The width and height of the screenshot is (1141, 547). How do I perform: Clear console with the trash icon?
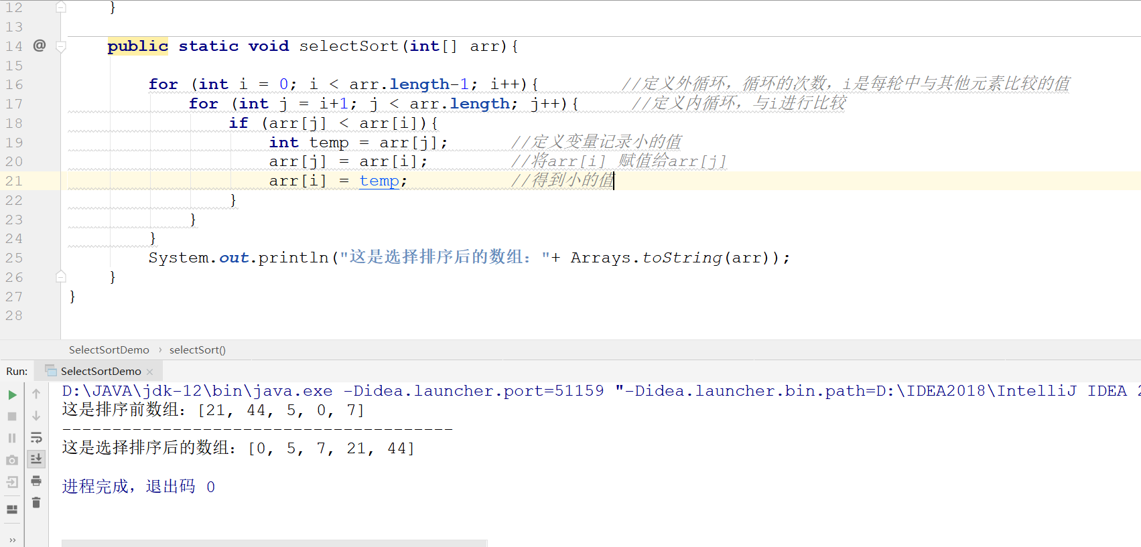pyautogui.click(x=36, y=502)
